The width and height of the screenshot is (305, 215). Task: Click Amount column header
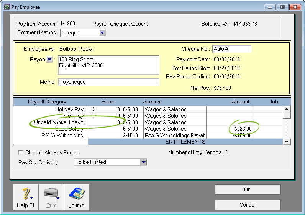(x=240, y=102)
